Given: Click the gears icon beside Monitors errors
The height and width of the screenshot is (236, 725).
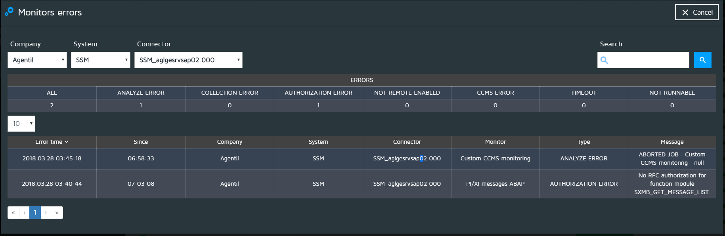Looking at the screenshot, I should (9, 12).
